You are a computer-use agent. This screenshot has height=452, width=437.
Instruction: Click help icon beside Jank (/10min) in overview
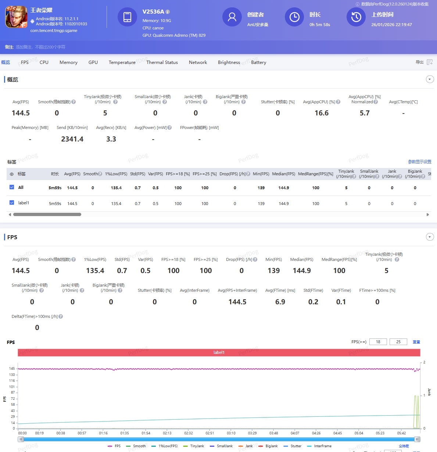(205, 102)
